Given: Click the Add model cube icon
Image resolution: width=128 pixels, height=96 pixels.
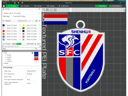Looking at the screenshot, I should pos(43,10).
